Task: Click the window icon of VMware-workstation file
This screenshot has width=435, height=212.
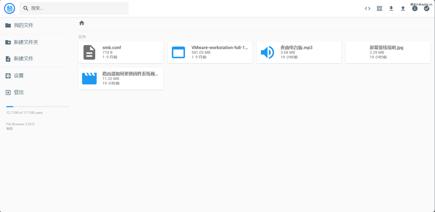Action: (x=178, y=52)
